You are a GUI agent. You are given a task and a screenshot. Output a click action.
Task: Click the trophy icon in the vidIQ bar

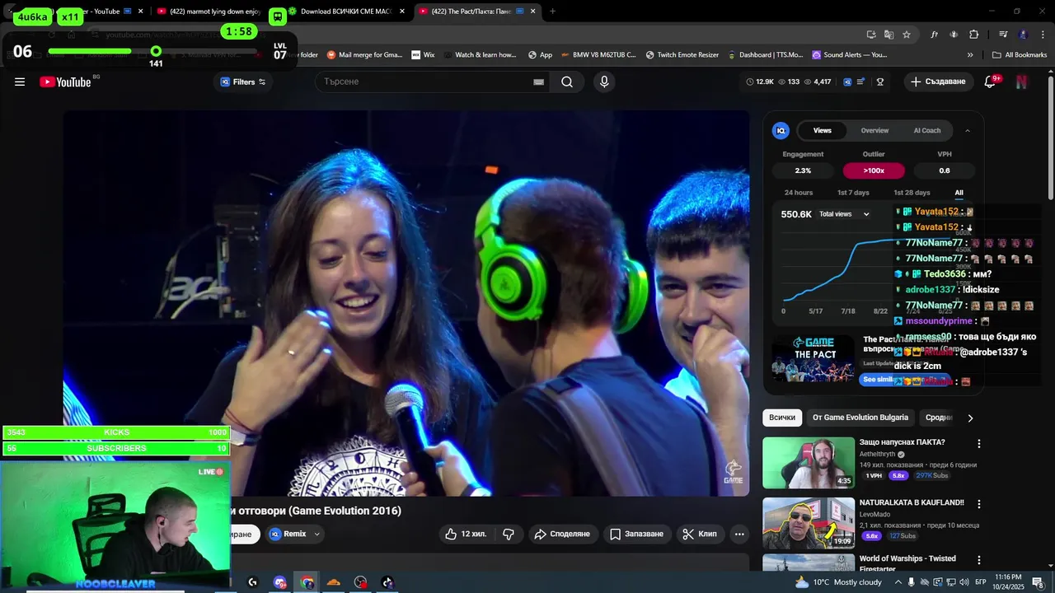click(880, 82)
